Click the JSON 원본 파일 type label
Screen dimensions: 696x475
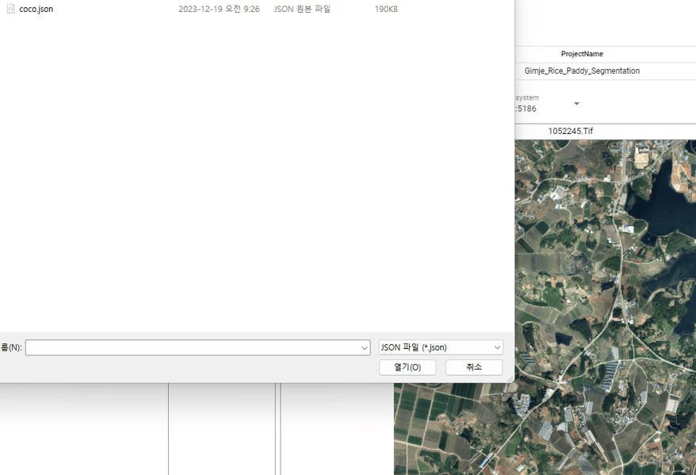click(302, 9)
